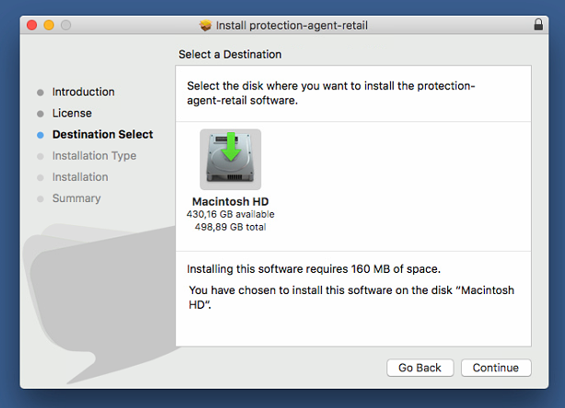
Task: Minimize the installer with the yellow button
Action: 49,25
